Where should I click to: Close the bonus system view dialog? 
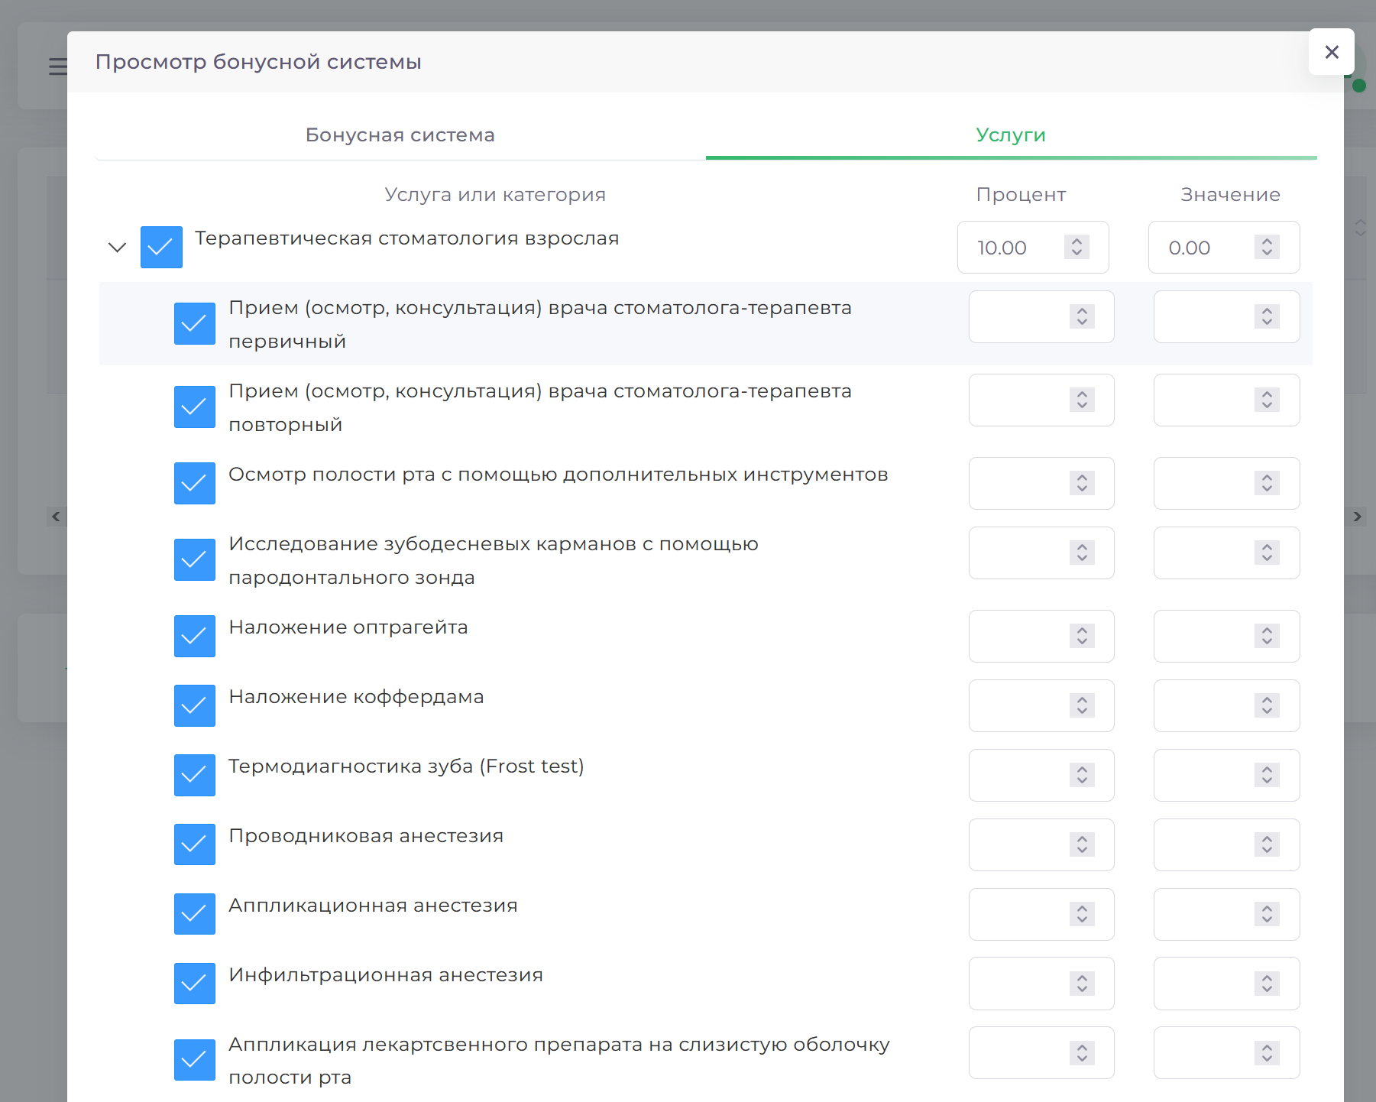click(1331, 52)
